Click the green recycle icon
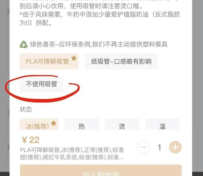This screenshot has width=203, height=176. coord(24,44)
